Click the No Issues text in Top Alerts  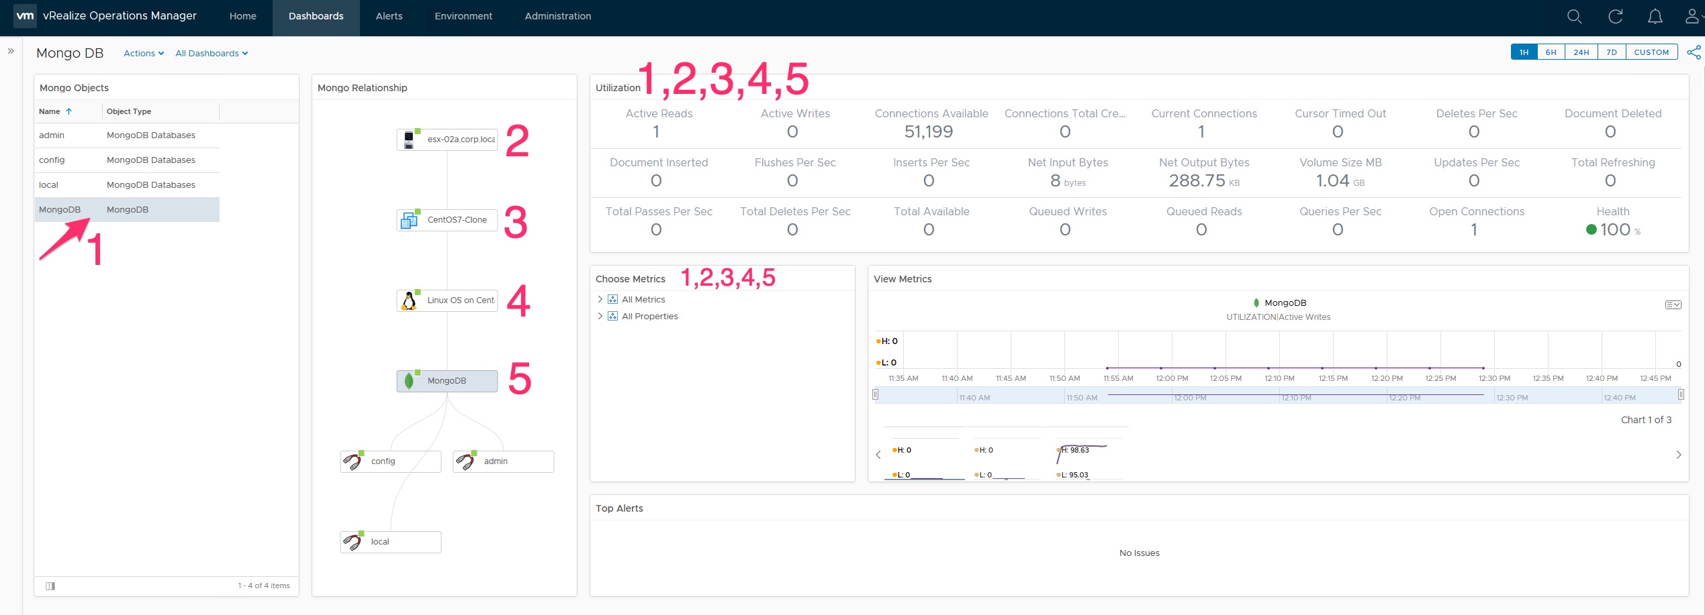pos(1139,553)
